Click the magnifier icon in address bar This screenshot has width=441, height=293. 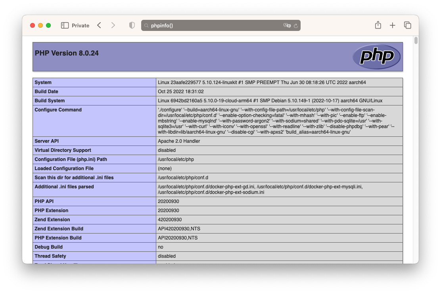pos(146,26)
